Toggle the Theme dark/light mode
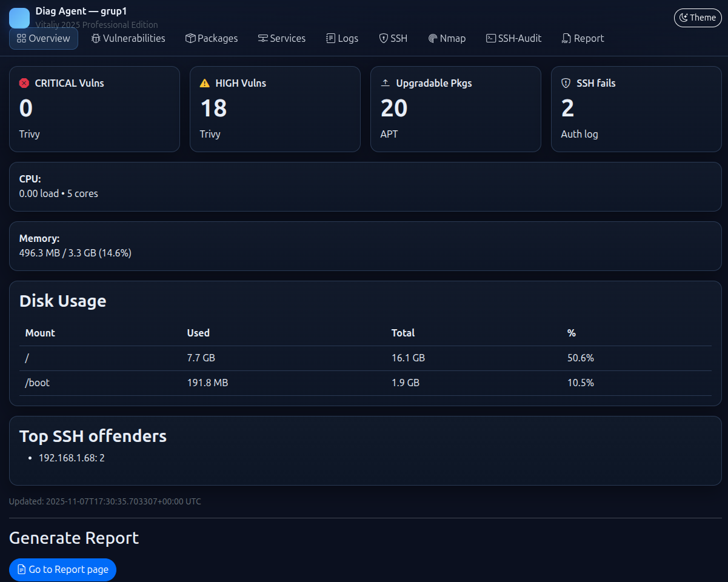This screenshot has height=582, width=728. click(698, 18)
